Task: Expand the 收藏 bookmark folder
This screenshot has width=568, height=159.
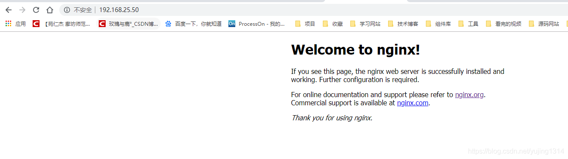Action: pos(333,24)
